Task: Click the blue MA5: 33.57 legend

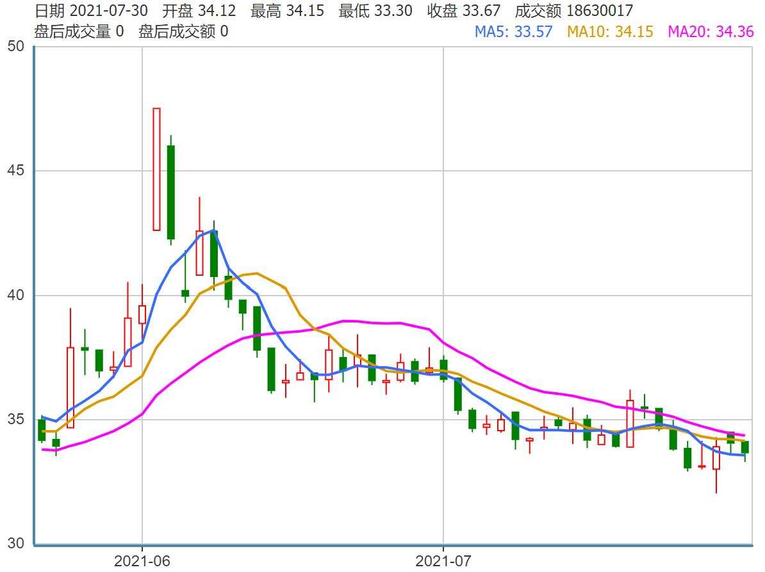Action: 514,31
